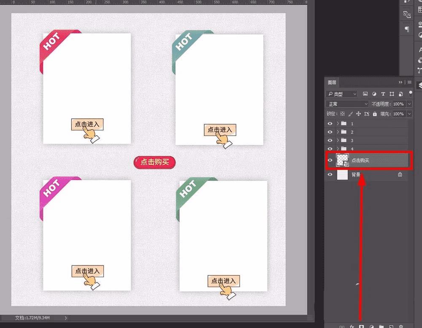This screenshot has height=328, width=422.
Task: Toggle the layer filter on/off switch
Action: tap(411, 93)
